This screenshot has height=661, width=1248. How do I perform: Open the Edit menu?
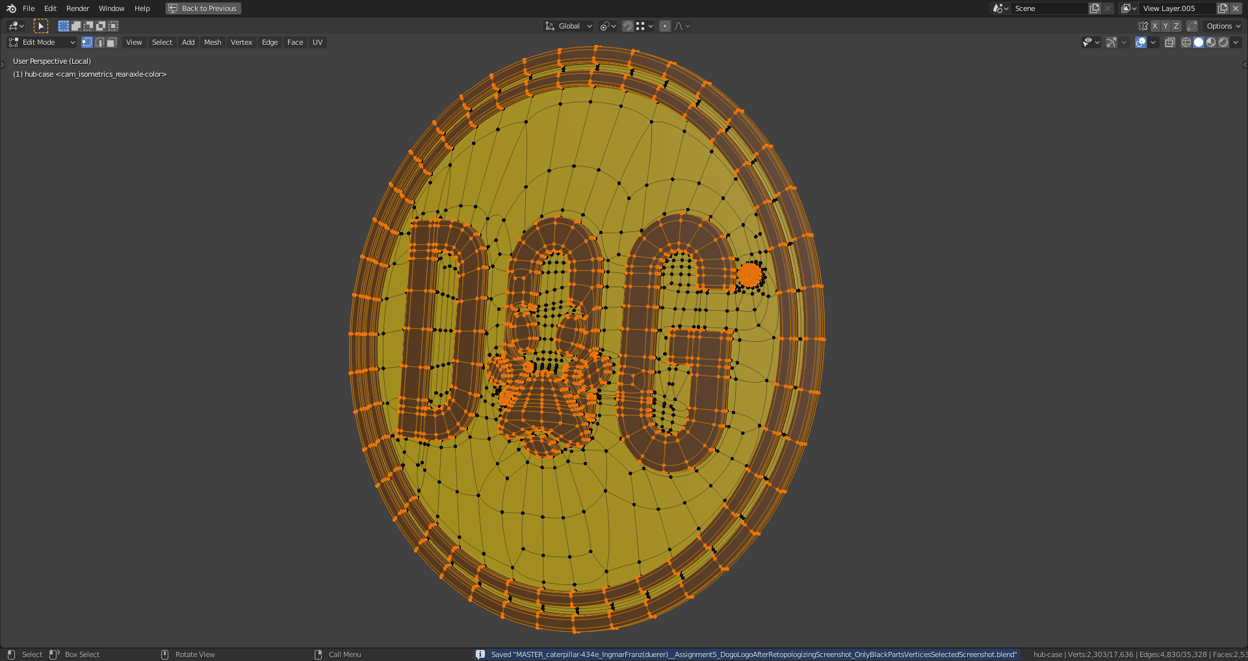tap(50, 8)
